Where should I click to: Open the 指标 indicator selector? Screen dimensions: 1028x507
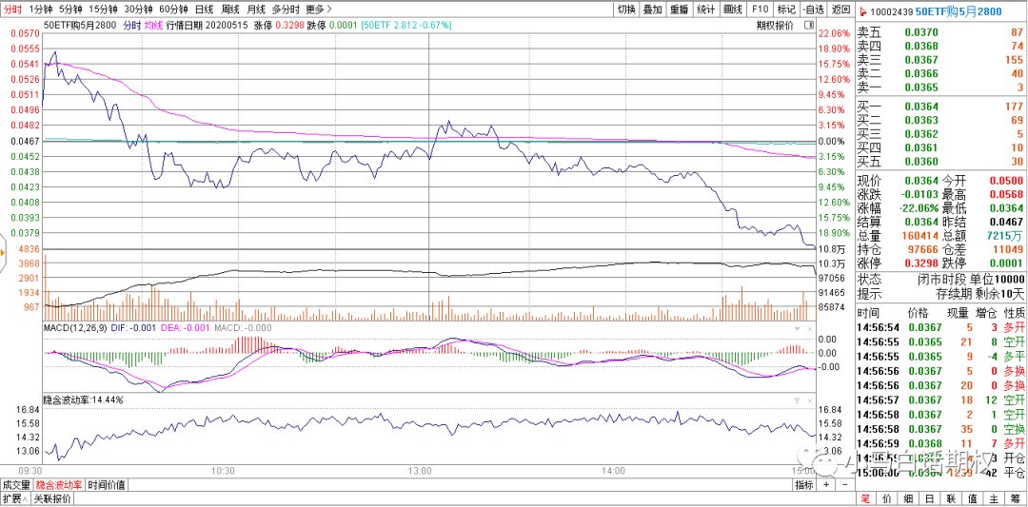pos(803,485)
